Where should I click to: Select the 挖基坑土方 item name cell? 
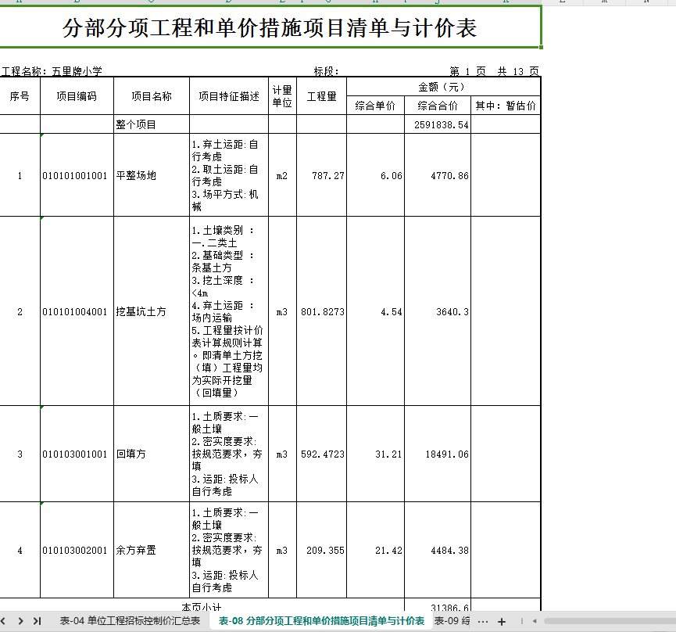click(x=152, y=311)
